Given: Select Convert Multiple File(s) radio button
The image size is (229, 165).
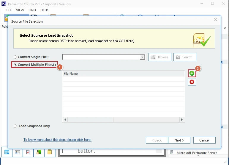Looking at the screenshot, I should point(15,65).
